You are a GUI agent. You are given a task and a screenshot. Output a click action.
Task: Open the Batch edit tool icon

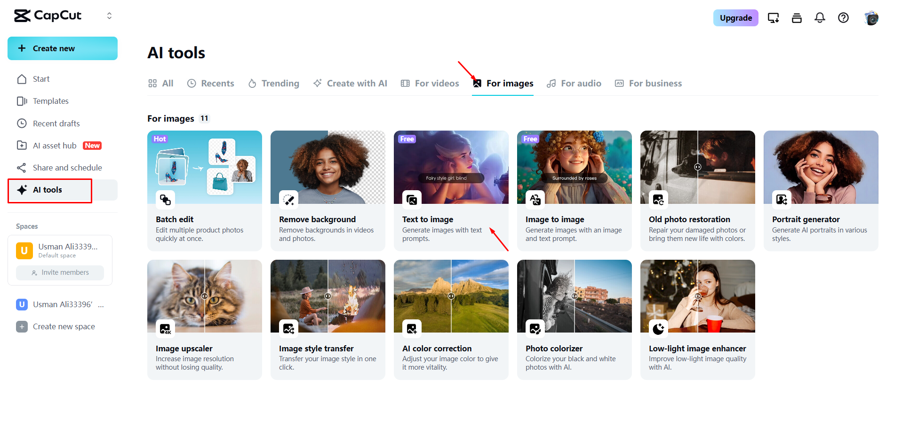pos(165,200)
